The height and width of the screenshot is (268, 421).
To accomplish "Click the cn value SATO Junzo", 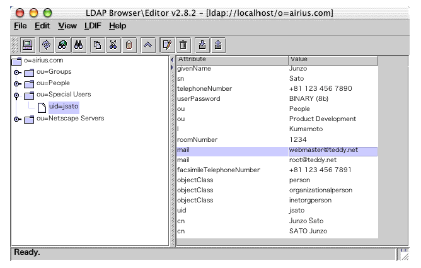I will (308, 231).
